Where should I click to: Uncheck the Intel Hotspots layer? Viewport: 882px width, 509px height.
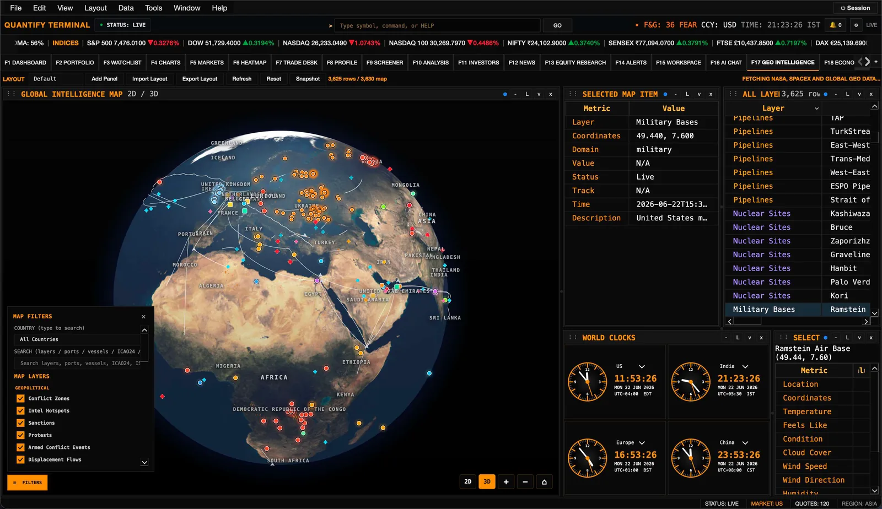tap(20, 410)
